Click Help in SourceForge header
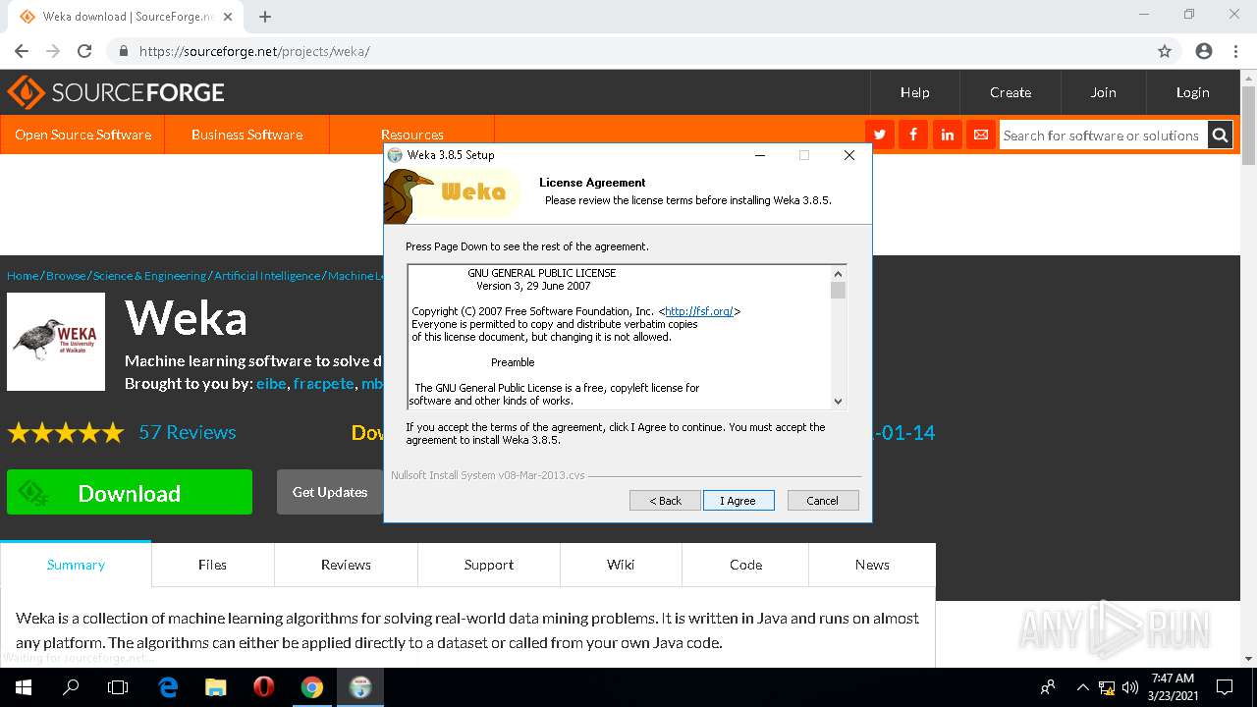The image size is (1257, 707). click(914, 92)
